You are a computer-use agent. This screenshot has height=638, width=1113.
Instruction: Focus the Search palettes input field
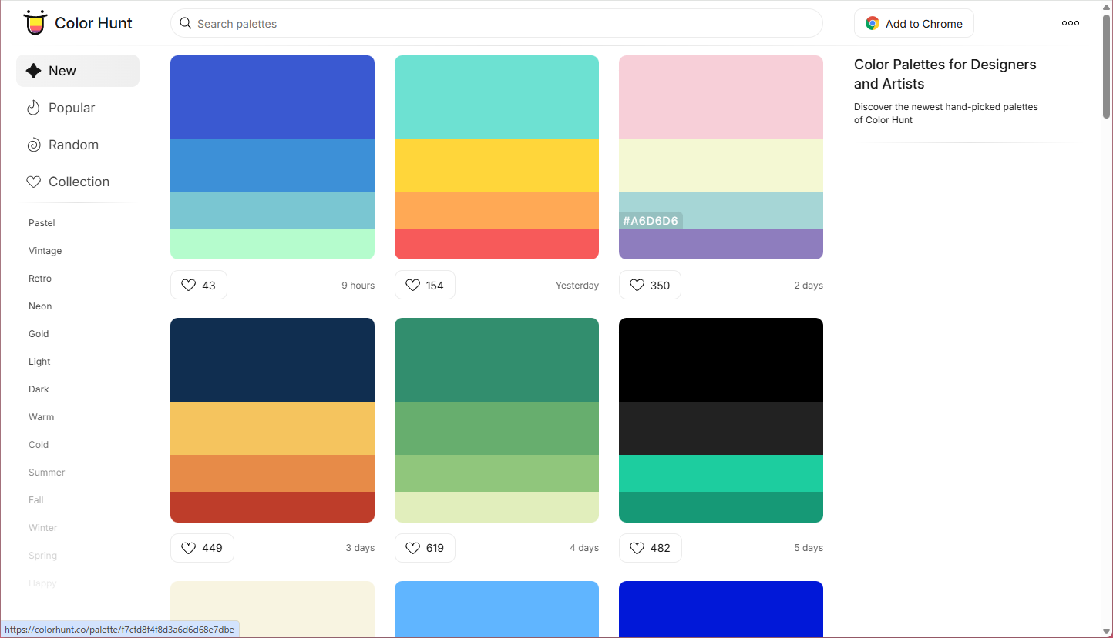tap(501, 24)
